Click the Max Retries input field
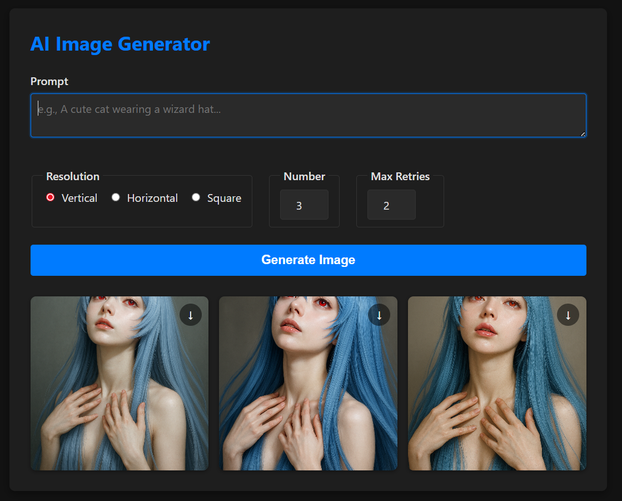Image resolution: width=622 pixels, height=501 pixels. pyautogui.click(x=391, y=205)
